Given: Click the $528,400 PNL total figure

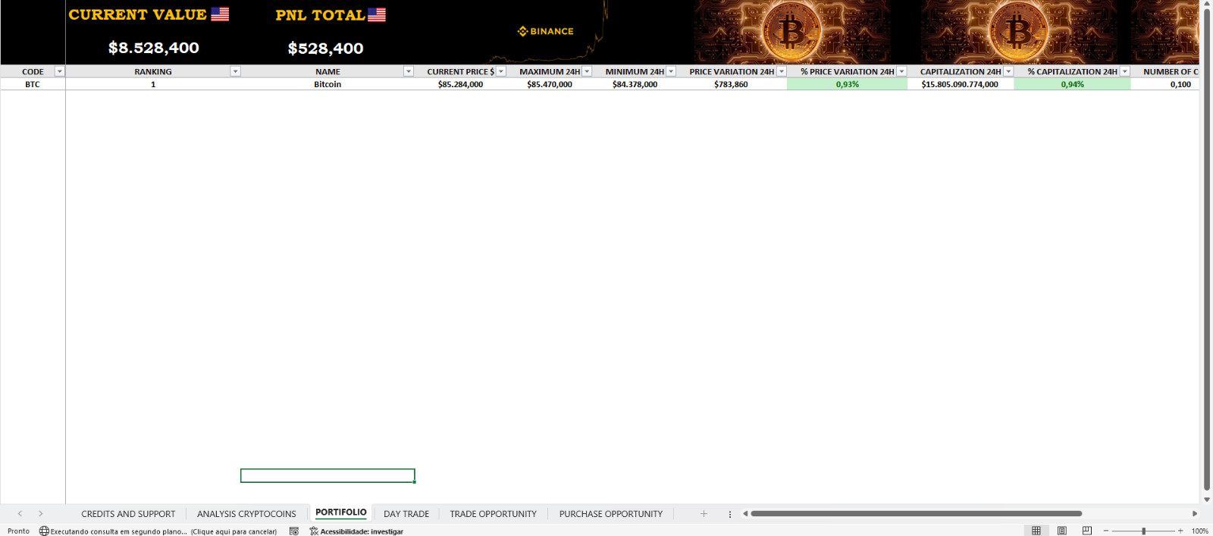Looking at the screenshot, I should pyautogui.click(x=326, y=49).
